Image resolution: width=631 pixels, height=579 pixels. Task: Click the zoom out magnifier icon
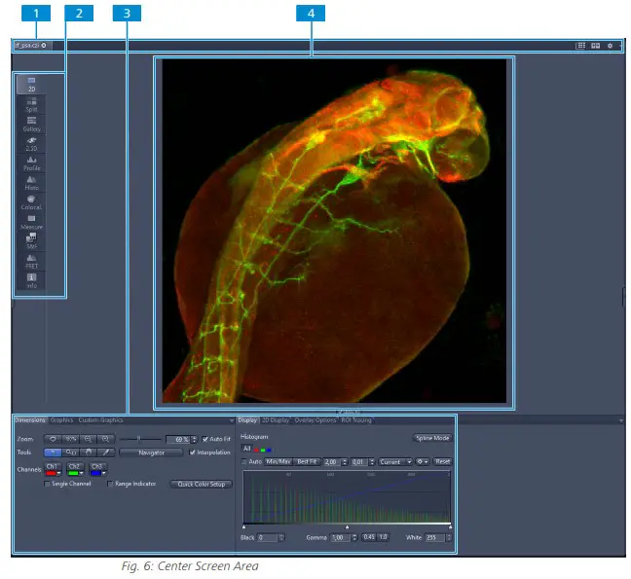tap(89, 439)
